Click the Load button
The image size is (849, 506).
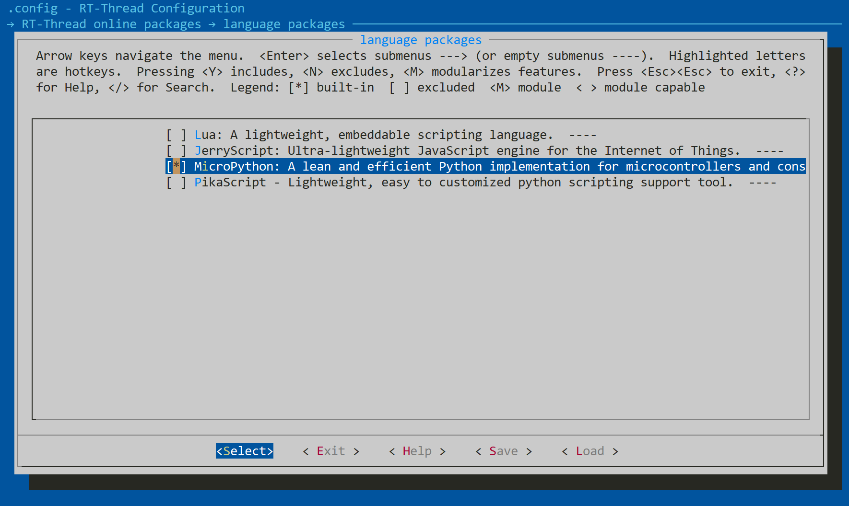590,451
